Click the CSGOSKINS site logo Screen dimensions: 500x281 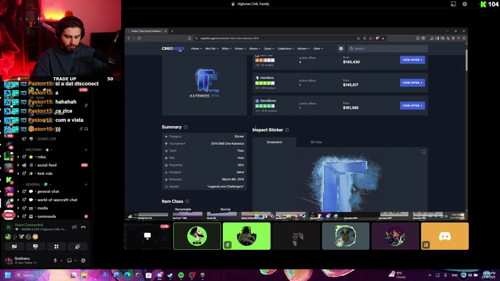[173, 48]
